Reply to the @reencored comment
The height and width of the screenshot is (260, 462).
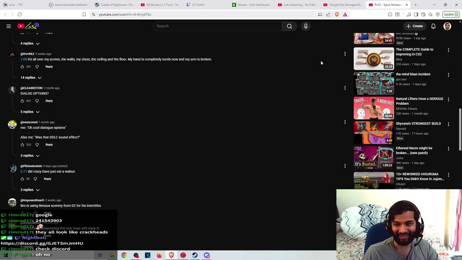tap(49, 144)
